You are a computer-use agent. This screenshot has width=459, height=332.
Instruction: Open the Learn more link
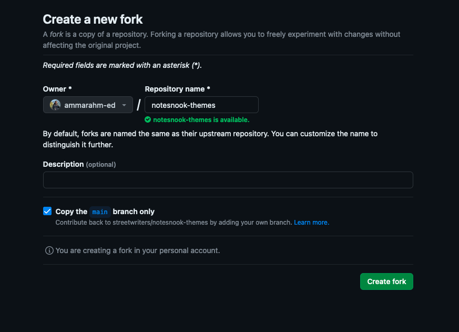(311, 223)
